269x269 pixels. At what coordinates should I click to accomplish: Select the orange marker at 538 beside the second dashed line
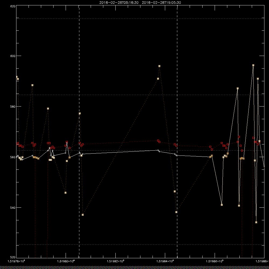(176, 212)
